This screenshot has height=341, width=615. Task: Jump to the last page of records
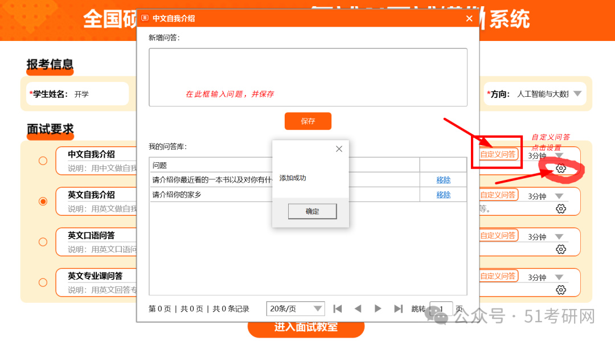click(x=398, y=309)
